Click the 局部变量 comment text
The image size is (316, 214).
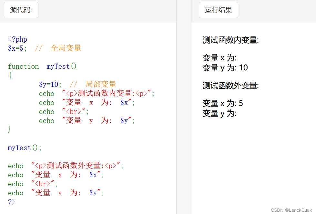(101, 84)
